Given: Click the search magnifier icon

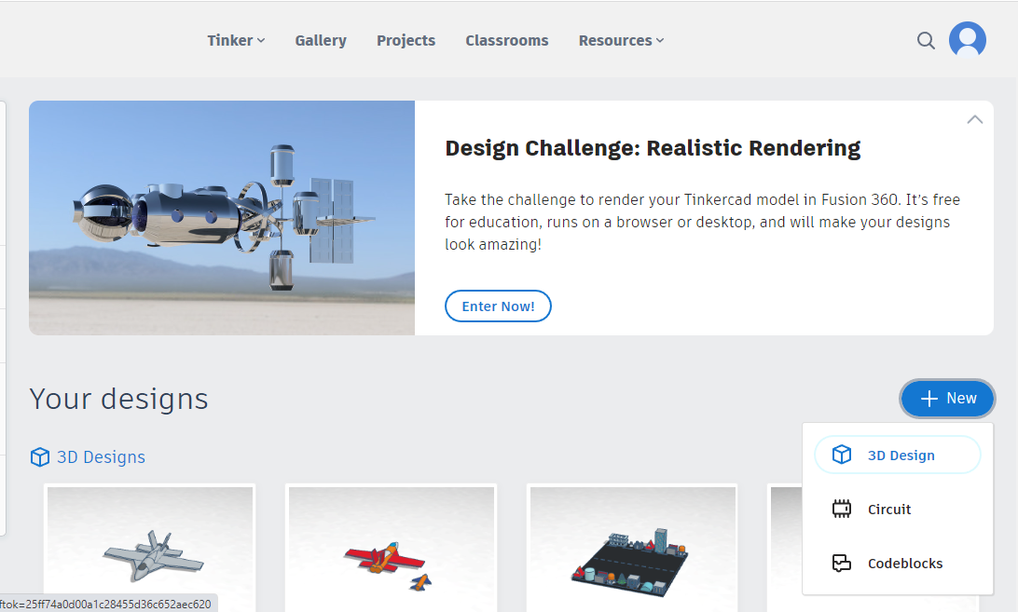Looking at the screenshot, I should (x=926, y=40).
